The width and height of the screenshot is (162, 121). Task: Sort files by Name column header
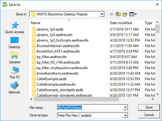click(69, 23)
